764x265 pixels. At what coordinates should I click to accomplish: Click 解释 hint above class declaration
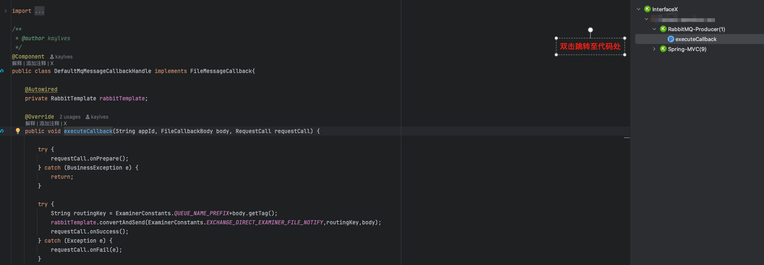coord(17,63)
